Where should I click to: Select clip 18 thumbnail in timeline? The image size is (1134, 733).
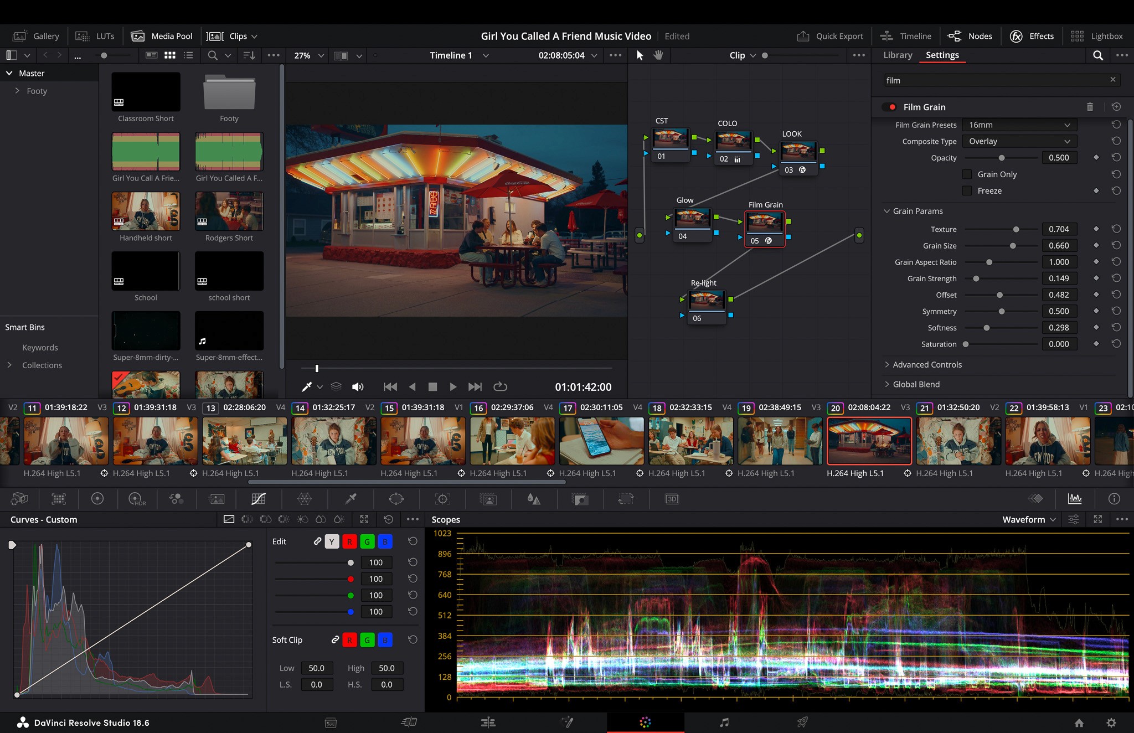click(690, 441)
